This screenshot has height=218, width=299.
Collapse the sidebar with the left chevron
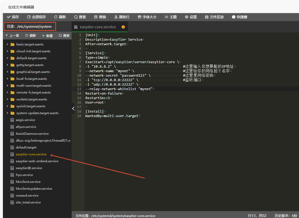coord(73,108)
